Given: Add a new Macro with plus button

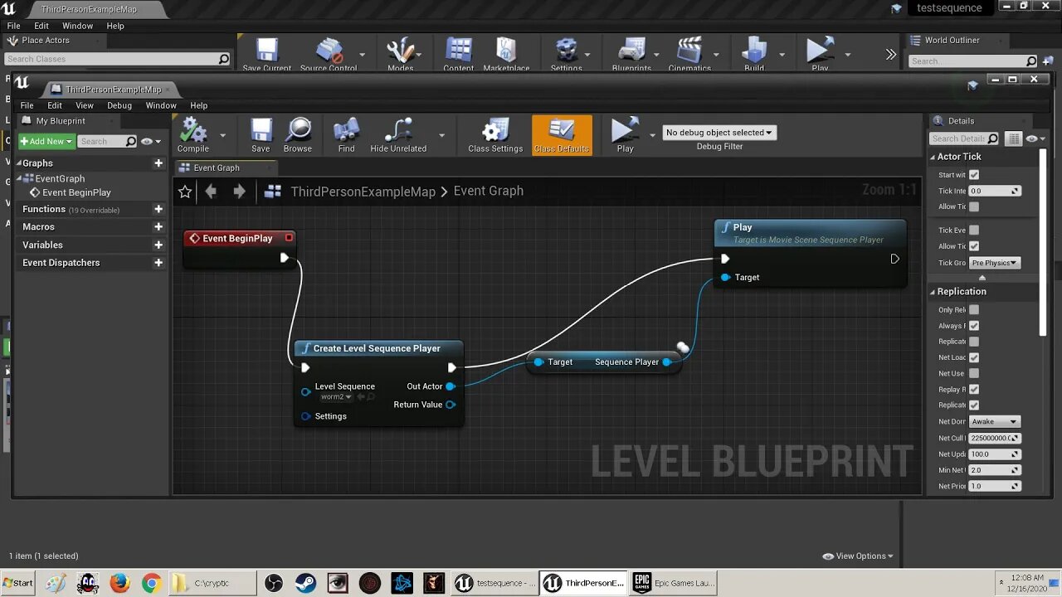Looking at the screenshot, I should coord(158,226).
